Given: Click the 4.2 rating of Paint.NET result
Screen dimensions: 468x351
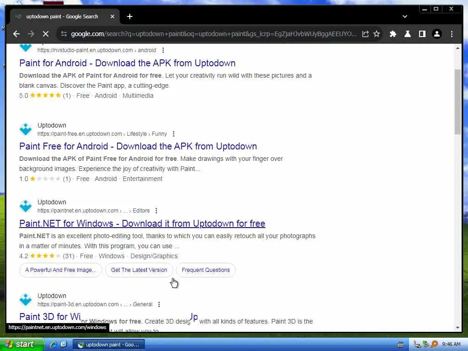Looking at the screenshot, I should [24, 256].
